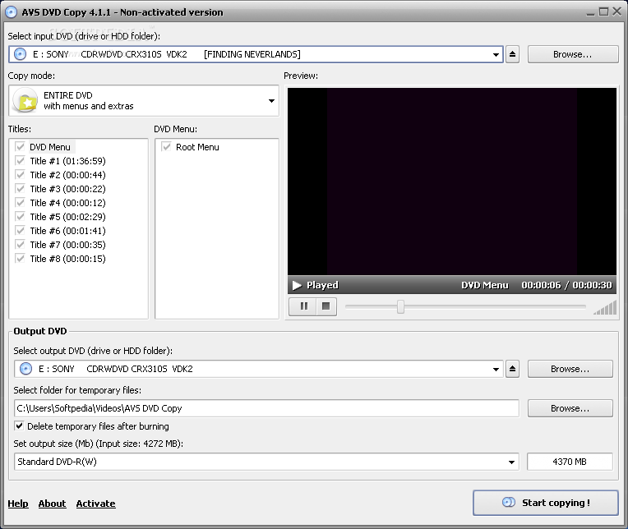Uncheck Delete temporary files after burning
The height and width of the screenshot is (529, 628).
[19, 425]
